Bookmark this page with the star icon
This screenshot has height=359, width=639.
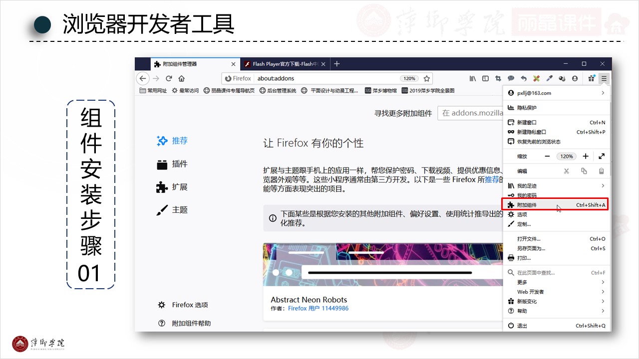pos(427,78)
